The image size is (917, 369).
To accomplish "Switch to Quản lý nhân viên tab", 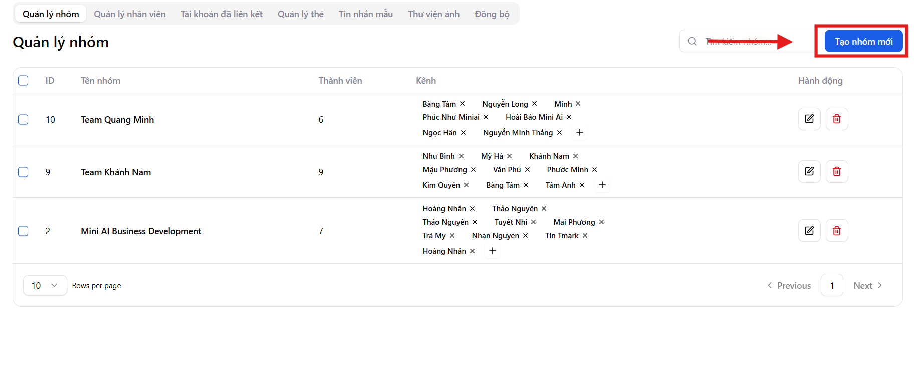I will click(x=130, y=14).
